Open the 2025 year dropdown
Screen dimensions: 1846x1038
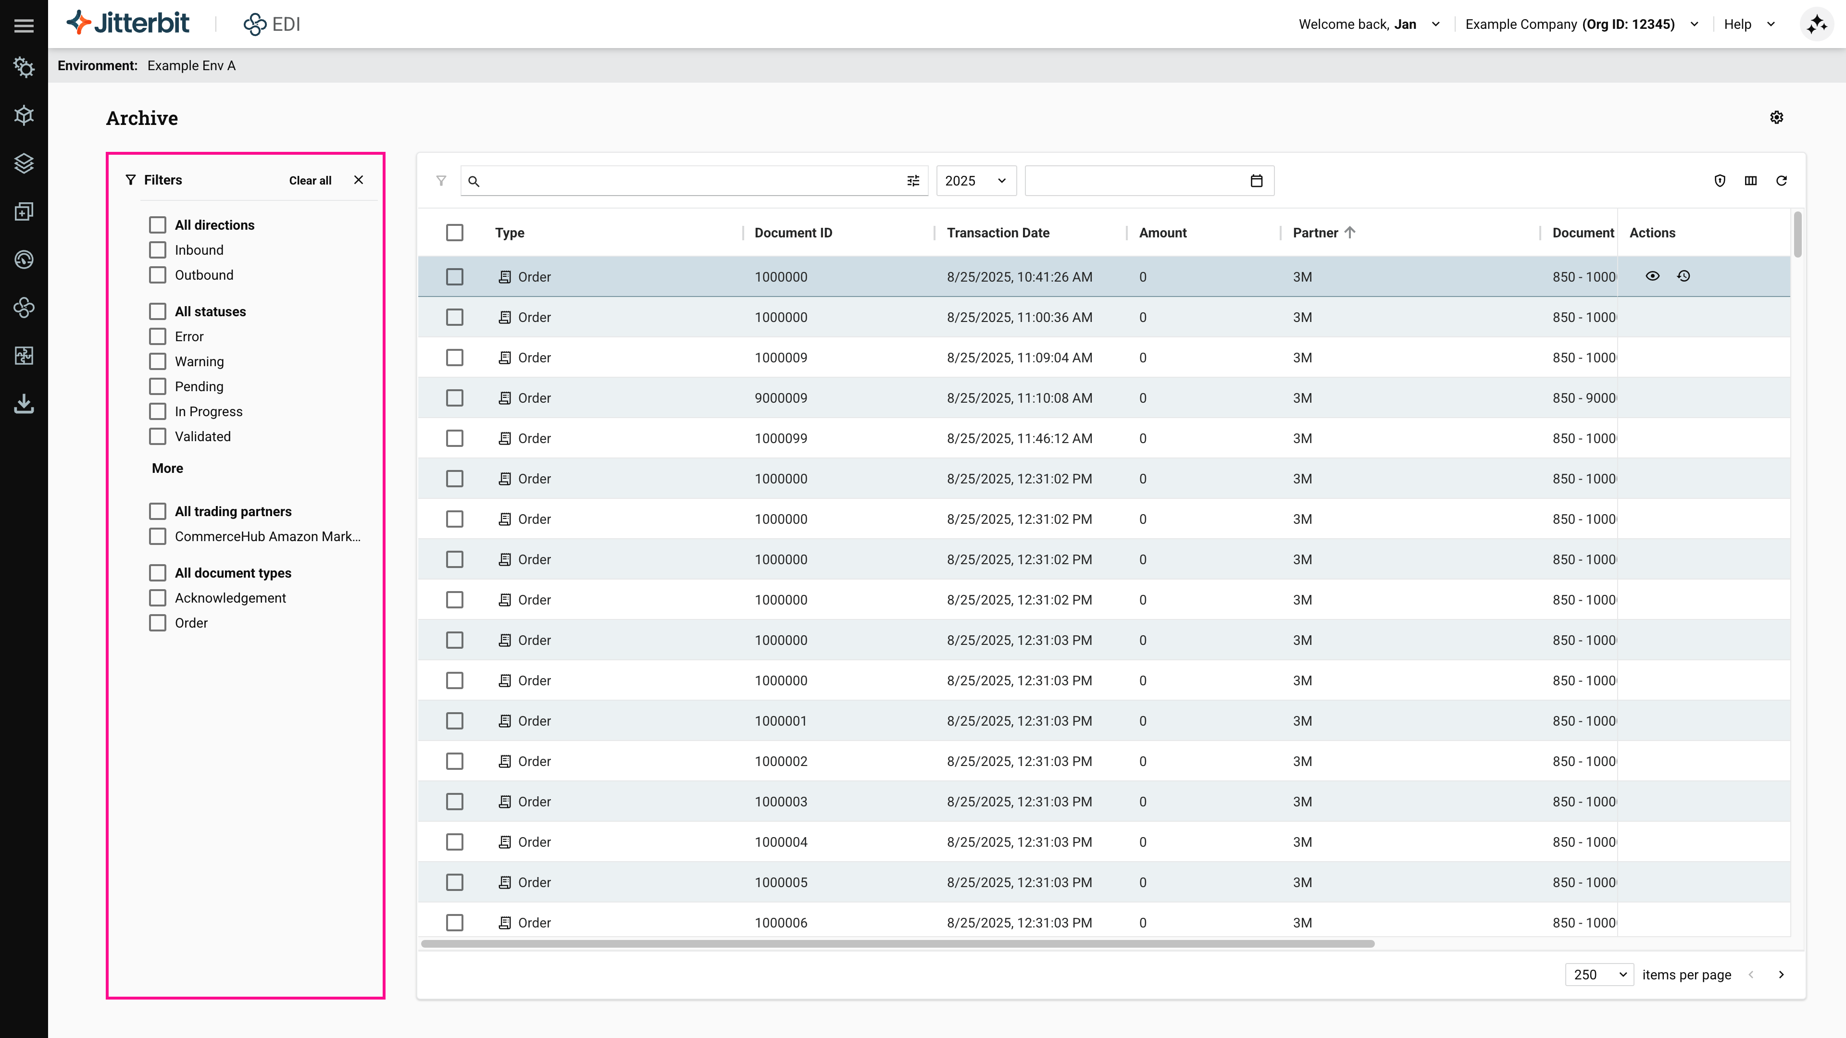(975, 181)
